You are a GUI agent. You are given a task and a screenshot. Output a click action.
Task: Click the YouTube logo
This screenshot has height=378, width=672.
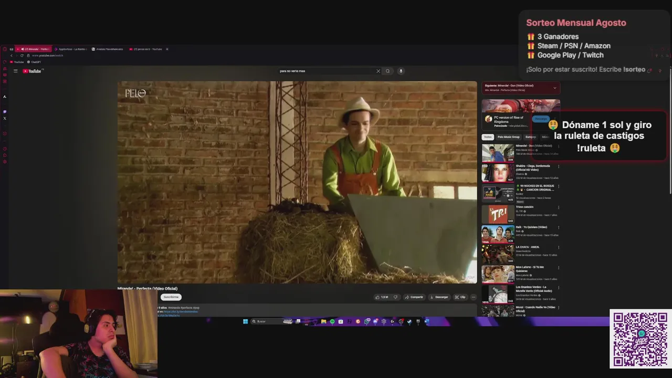pyautogui.click(x=32, y=71)
